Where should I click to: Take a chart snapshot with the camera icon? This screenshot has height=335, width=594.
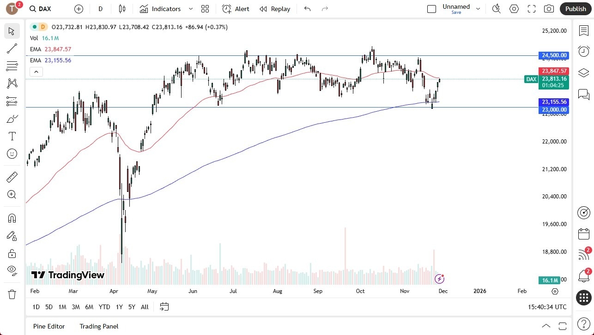(x=549, y=9)
